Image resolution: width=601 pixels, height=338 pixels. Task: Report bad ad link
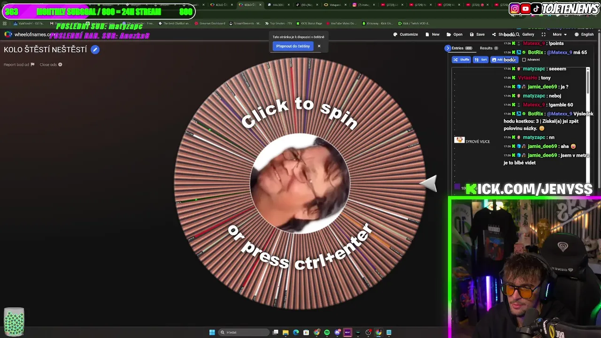19,65
